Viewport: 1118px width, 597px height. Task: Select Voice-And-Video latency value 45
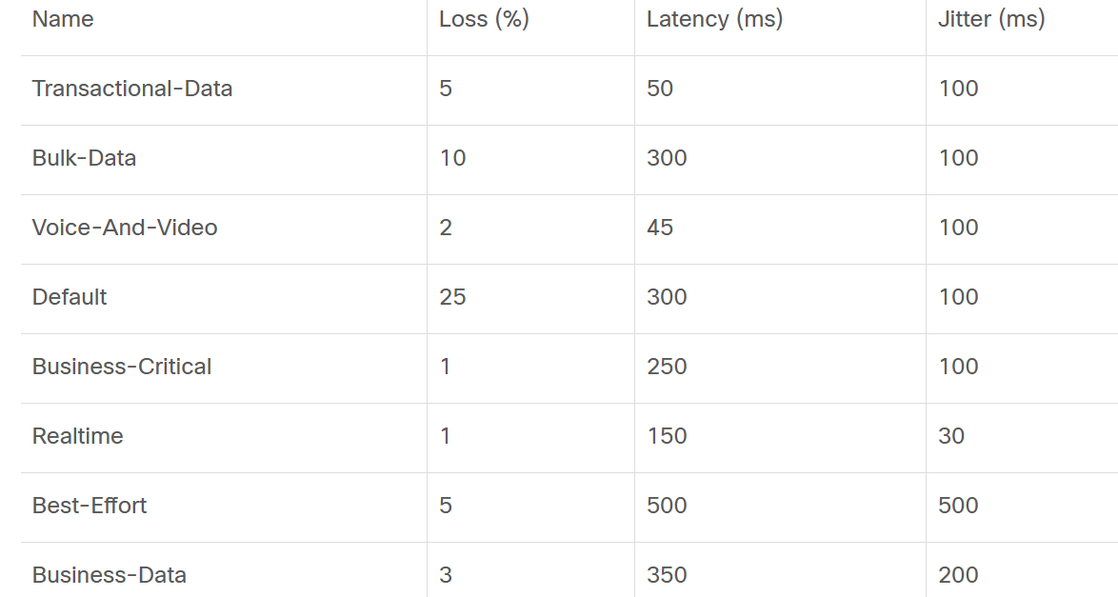(x=660, y=228)
